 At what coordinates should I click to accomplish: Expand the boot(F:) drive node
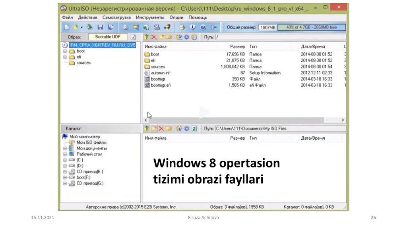[65, 177]
